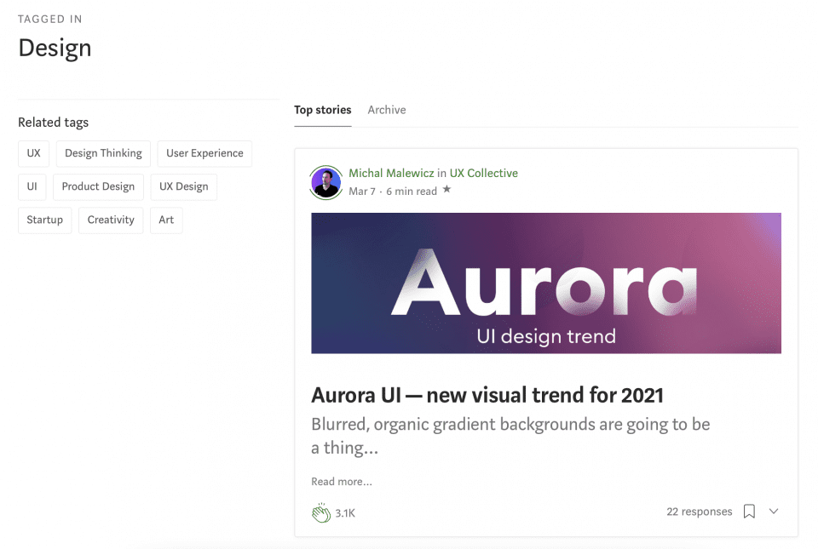Screen dimensions: 818x549
Task: Select the Art tag
Action: click(166, 220)
